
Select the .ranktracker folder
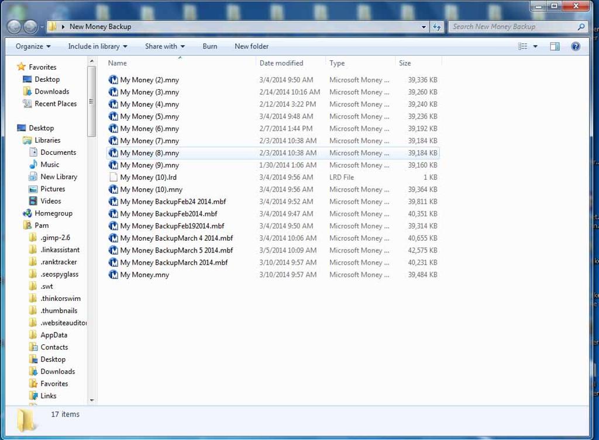(x=58, y=262)
